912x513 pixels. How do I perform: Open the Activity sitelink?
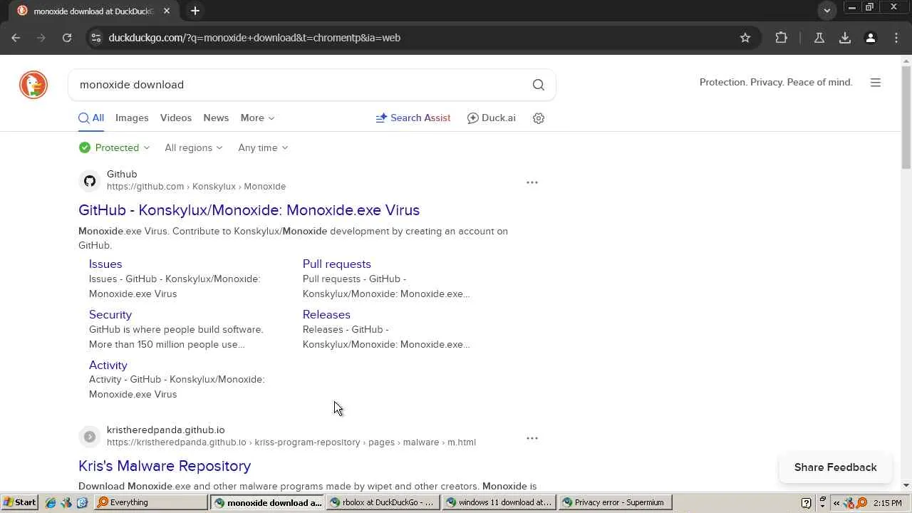pyautogui.click(x=108, y=366)
